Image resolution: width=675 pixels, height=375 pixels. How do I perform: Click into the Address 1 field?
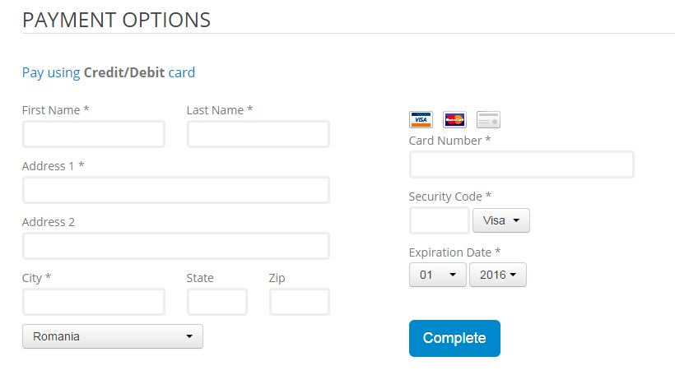[x=176, y=190]
